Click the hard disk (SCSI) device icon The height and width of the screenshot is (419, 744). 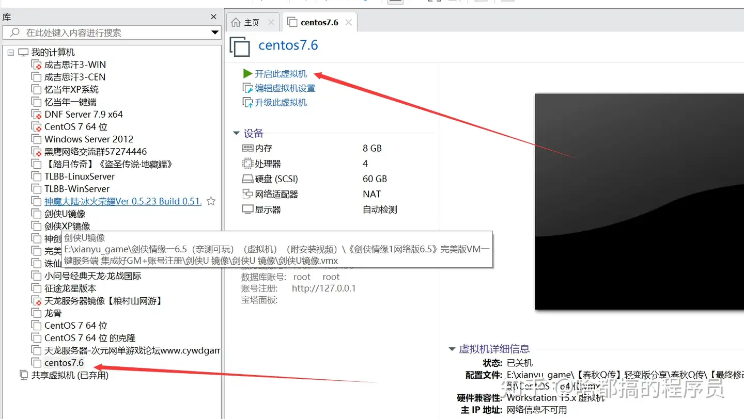[247, 179]
